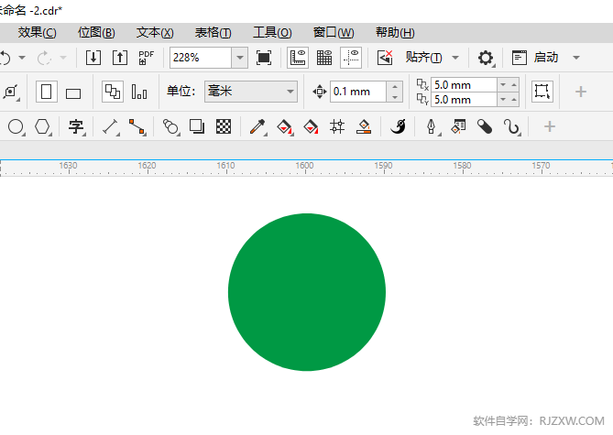Click the Publish to PDF icon
Image resolution: width=613 pixels, height=435 pixels.
(x=147, y=58)
